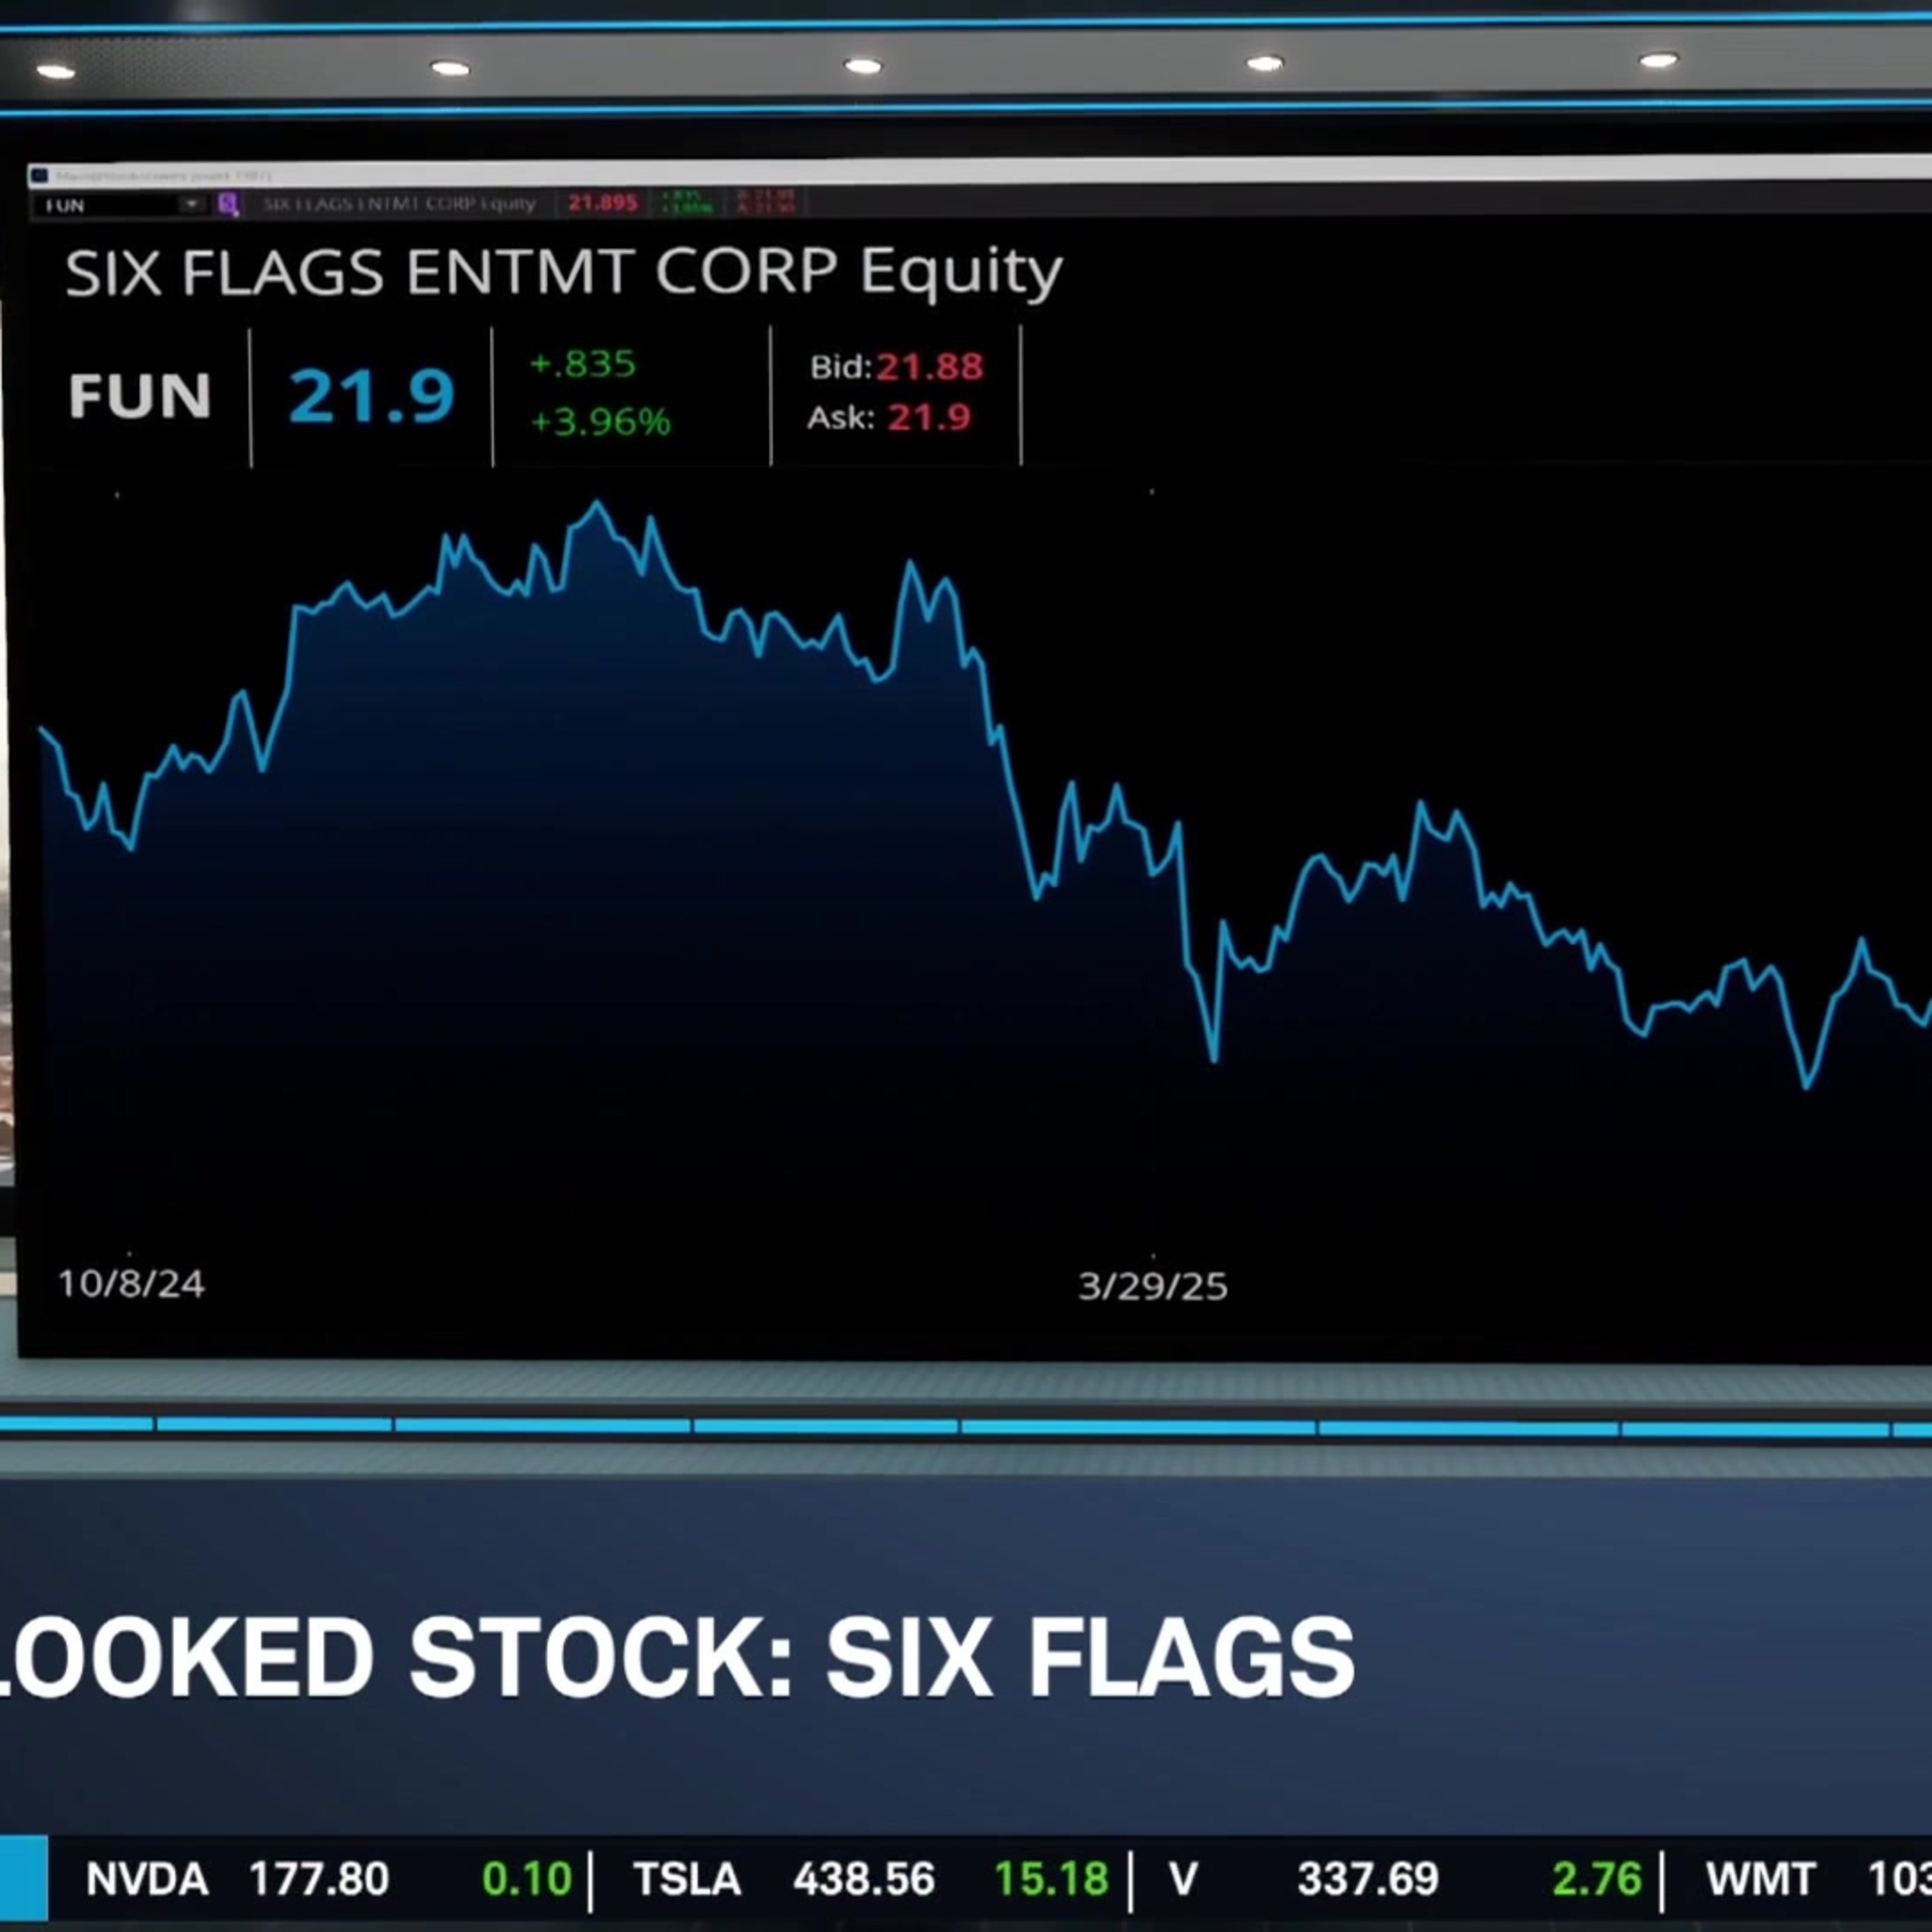The width and height of the screenshot is (1932, 1932).
Task: Click TSLA symbol in bottom ticker
Action: (x=687, y=1879)
